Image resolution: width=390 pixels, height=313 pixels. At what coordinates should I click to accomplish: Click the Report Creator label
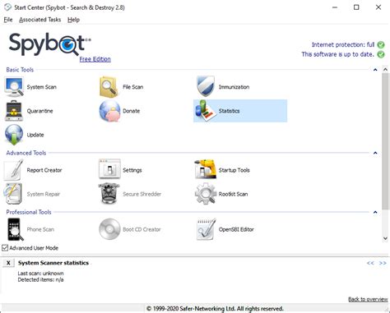44,170
